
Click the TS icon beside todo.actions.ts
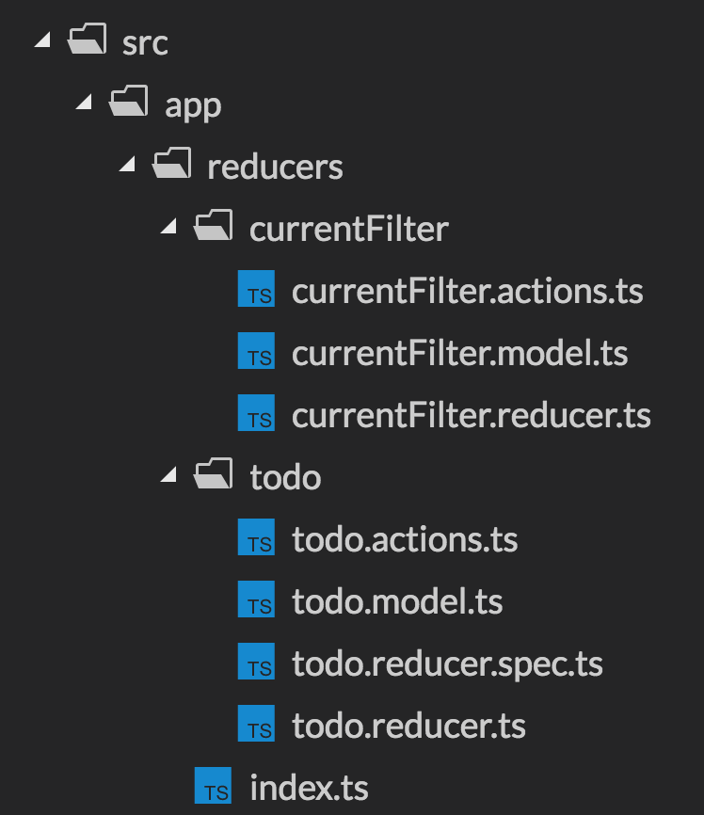(x=256, y=537)
